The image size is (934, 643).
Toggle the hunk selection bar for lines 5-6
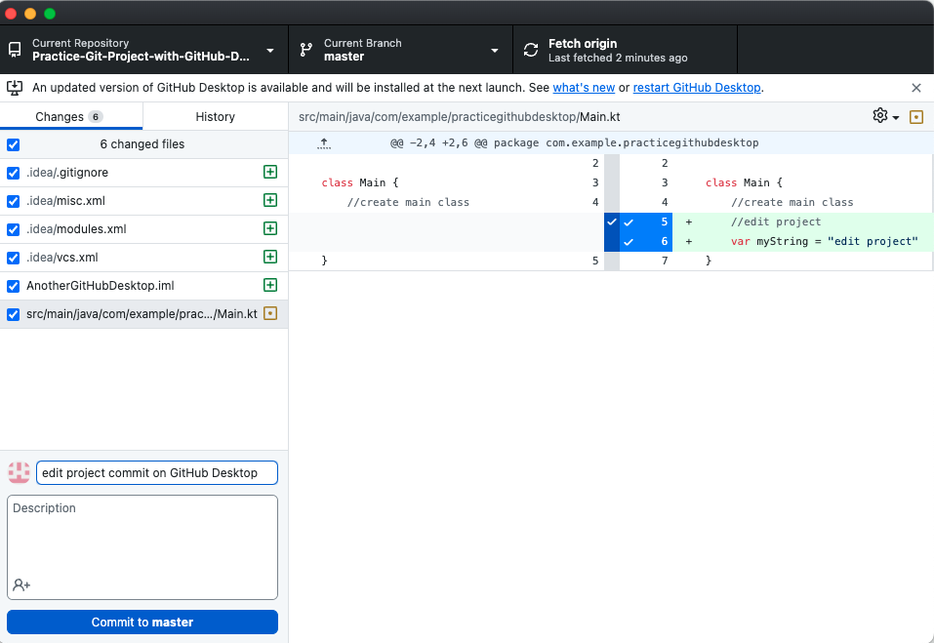point(612,231)
